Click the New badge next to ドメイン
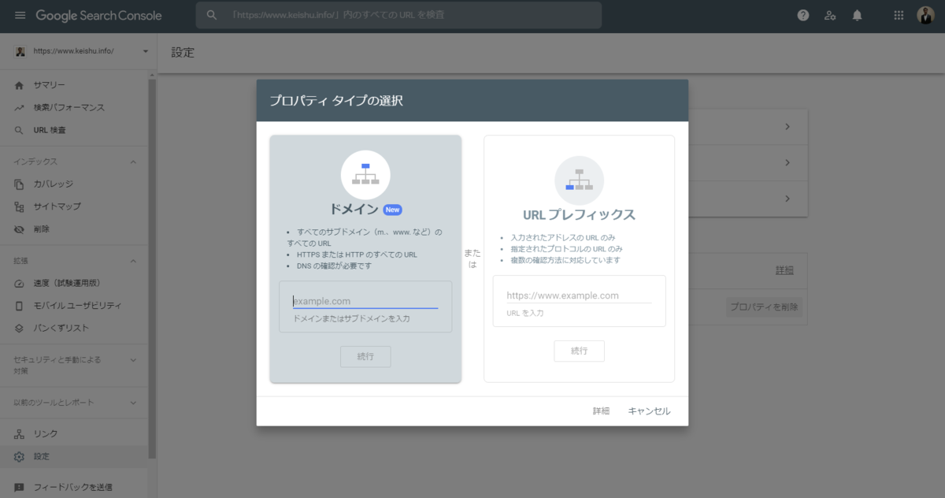 pyautogui.click(x=392, y=210)
